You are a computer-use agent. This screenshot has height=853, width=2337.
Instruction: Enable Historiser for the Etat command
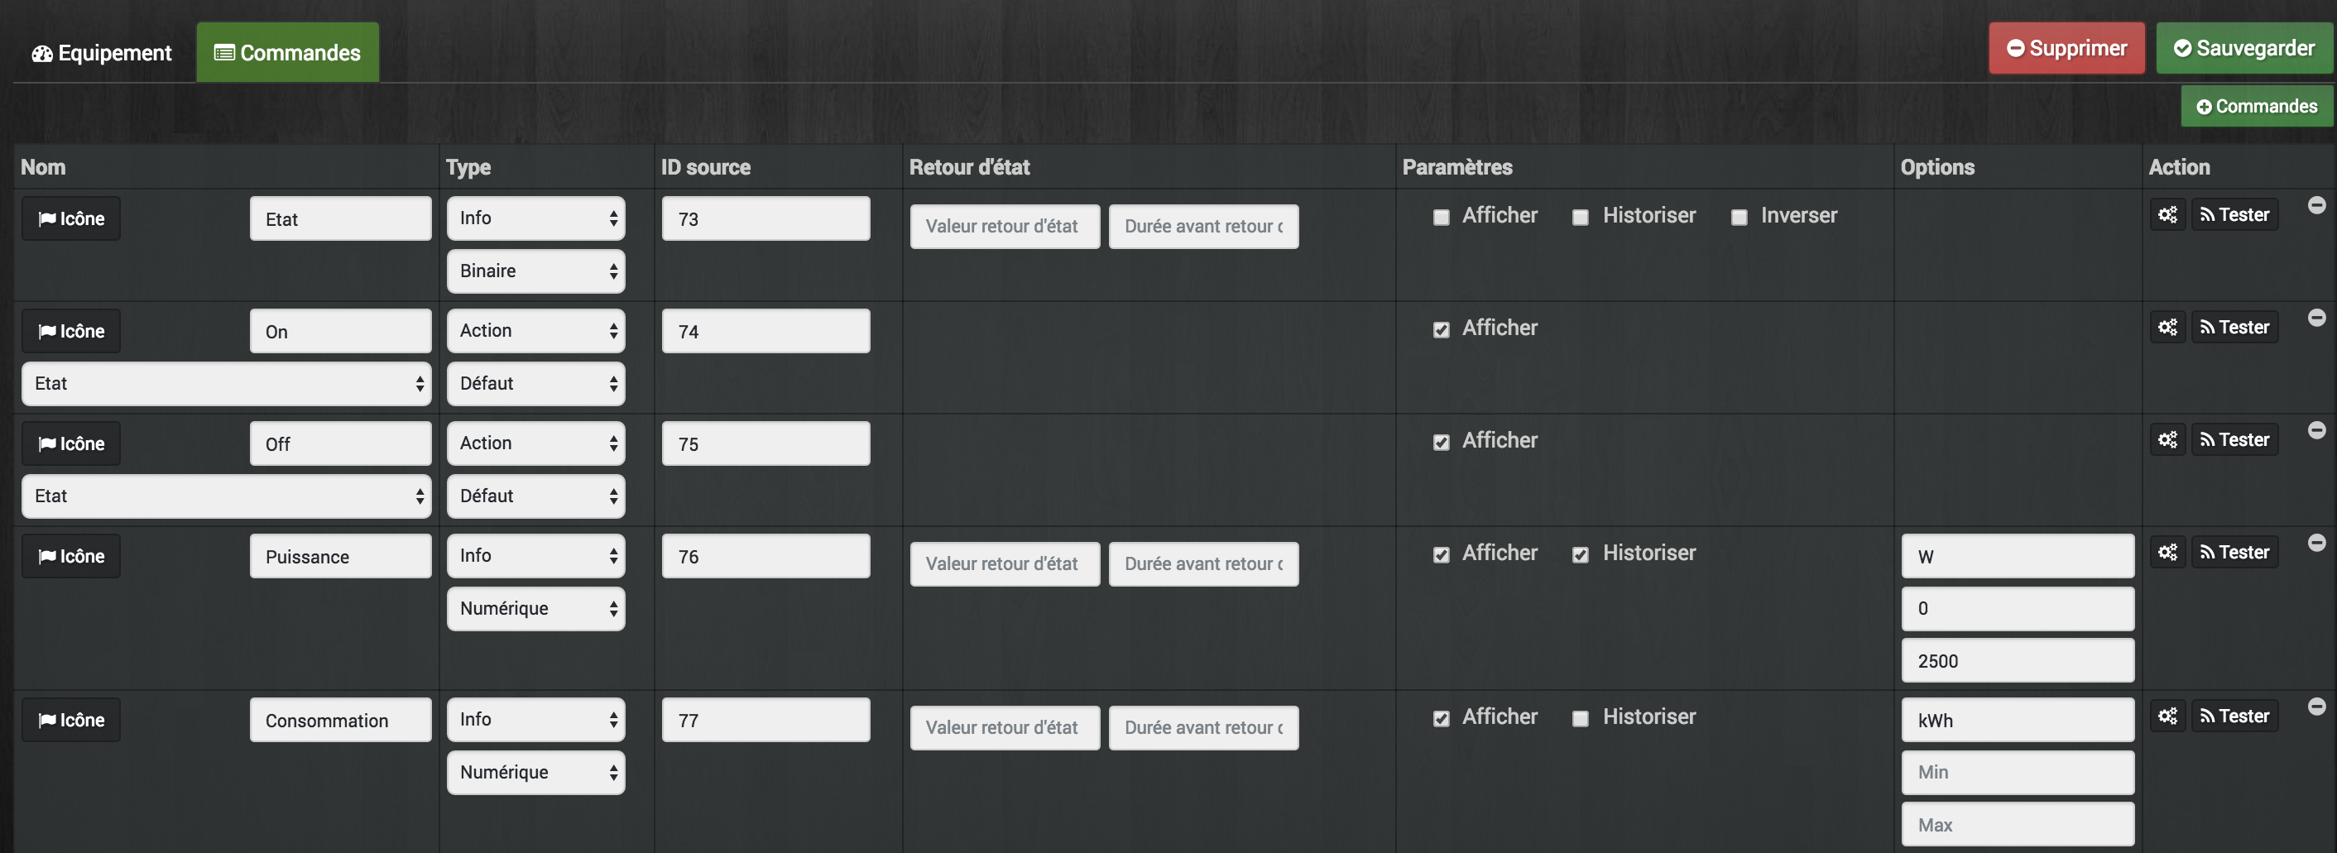click(x=1581, y=218)
